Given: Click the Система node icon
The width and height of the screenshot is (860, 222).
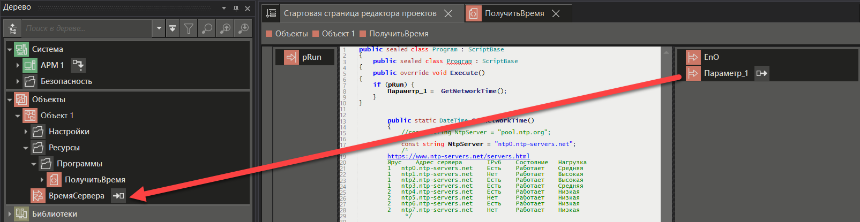Looking at the screenshot, I should [x=21, y=49].
